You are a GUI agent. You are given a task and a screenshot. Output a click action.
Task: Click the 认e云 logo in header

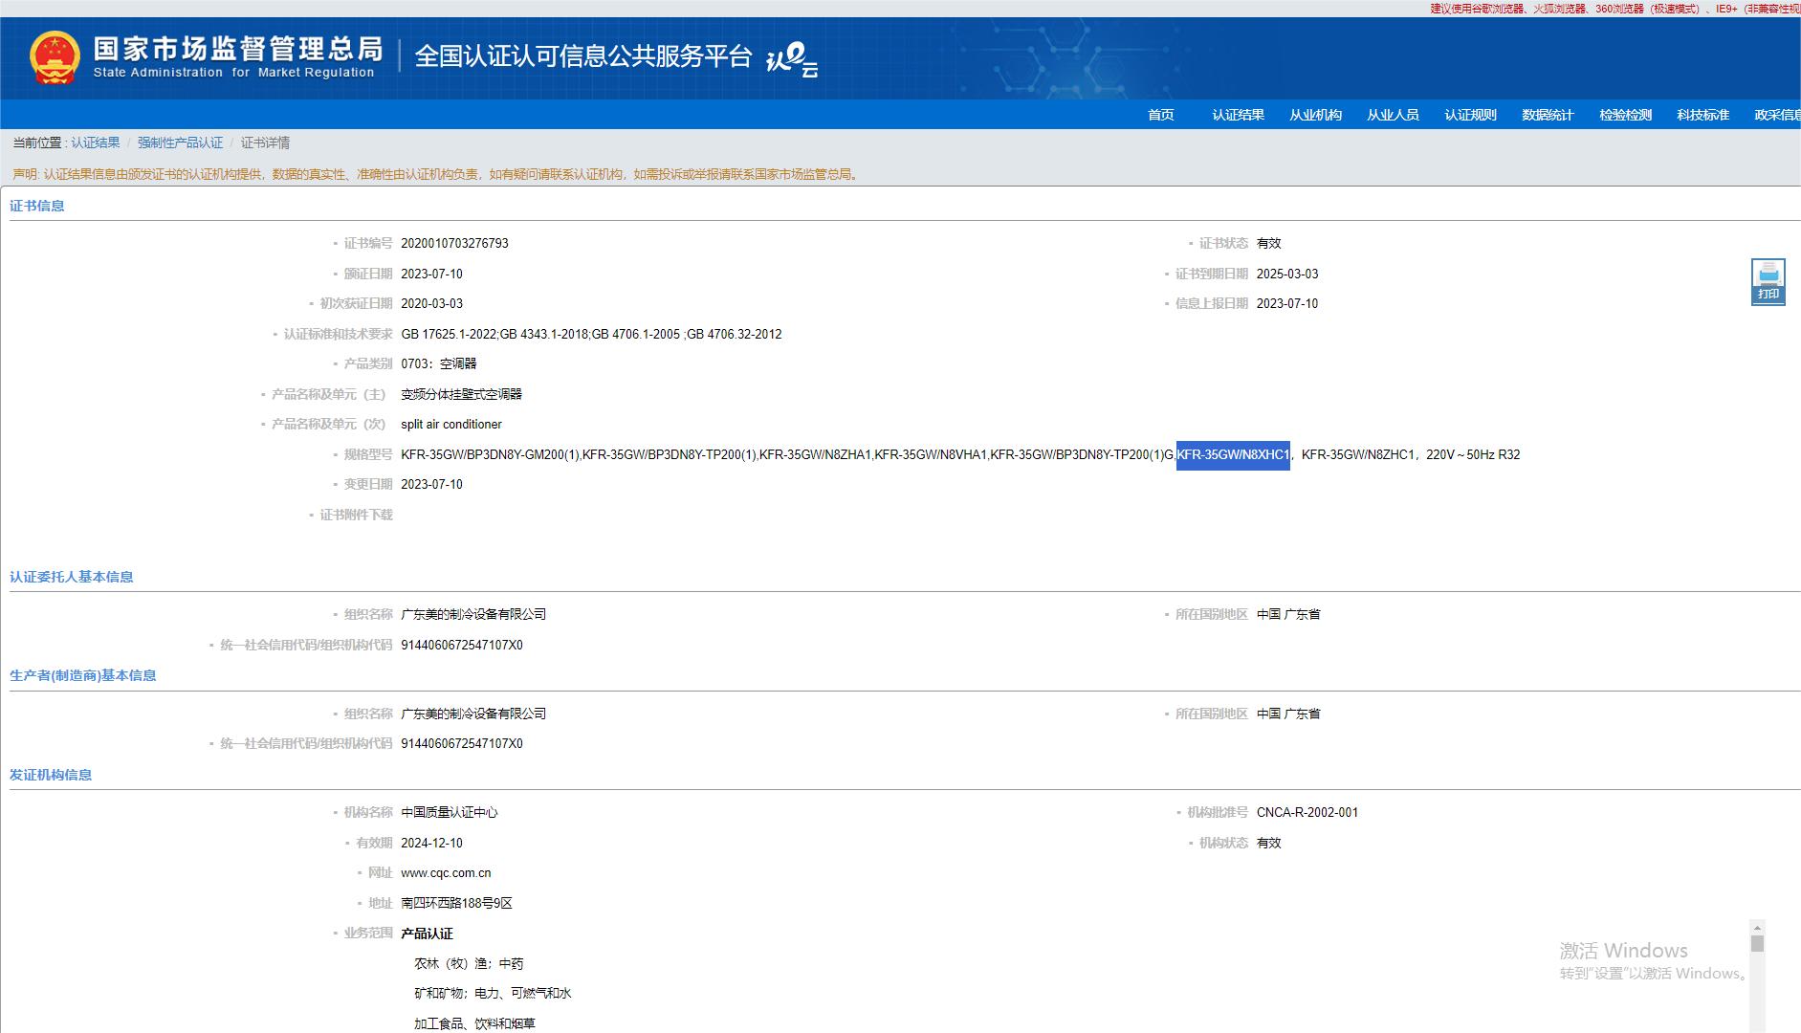(792, 61)
